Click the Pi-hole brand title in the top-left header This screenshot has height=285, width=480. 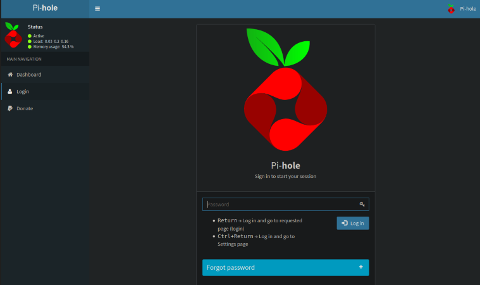45,9
